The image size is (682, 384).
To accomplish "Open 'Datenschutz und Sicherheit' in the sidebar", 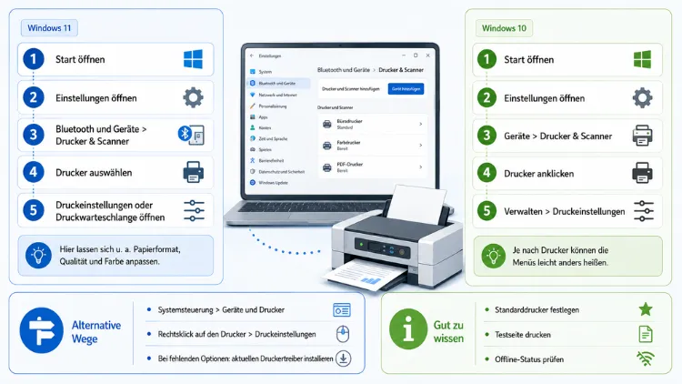I will [278, 172].
